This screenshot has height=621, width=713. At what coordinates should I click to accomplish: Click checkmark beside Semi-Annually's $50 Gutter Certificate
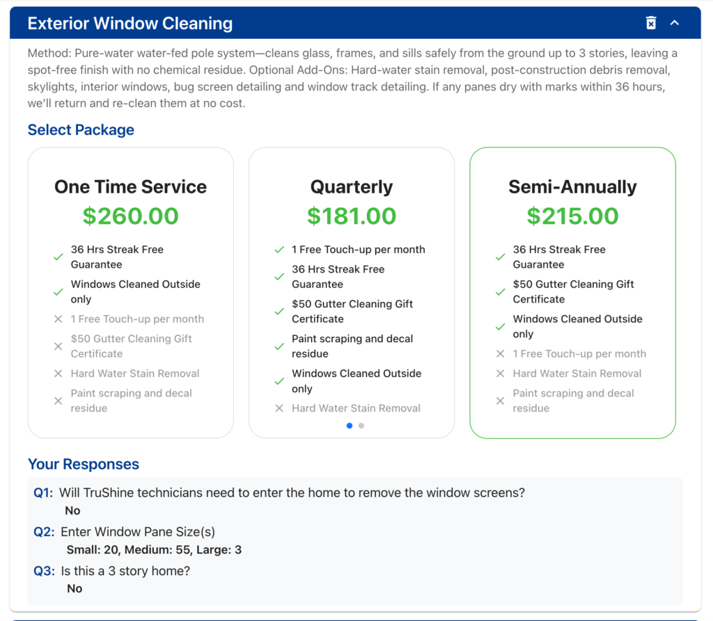500,292
